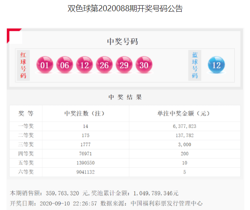This screenshot has width=250, height=210.
Task: Click the fifth prize amount 10
Action: pyautogui.click(x=185, y=163)
